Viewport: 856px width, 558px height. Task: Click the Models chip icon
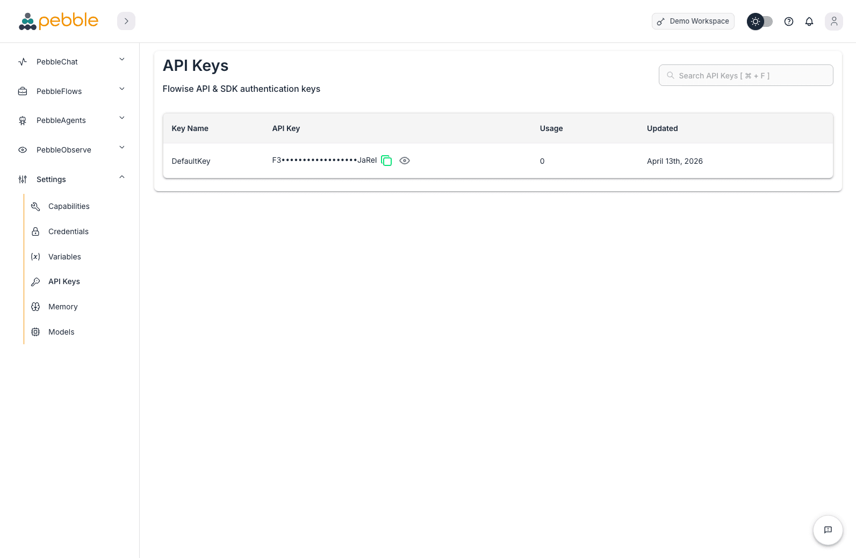click(35, 332)
